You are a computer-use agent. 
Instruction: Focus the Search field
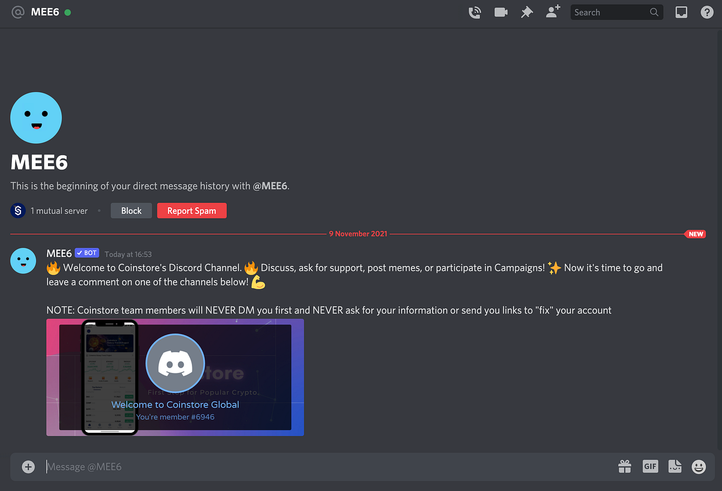[x=617, y=12]
